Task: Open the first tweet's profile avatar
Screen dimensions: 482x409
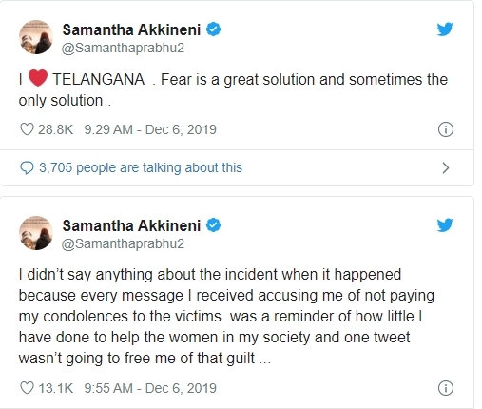Action: coord(36,37)
